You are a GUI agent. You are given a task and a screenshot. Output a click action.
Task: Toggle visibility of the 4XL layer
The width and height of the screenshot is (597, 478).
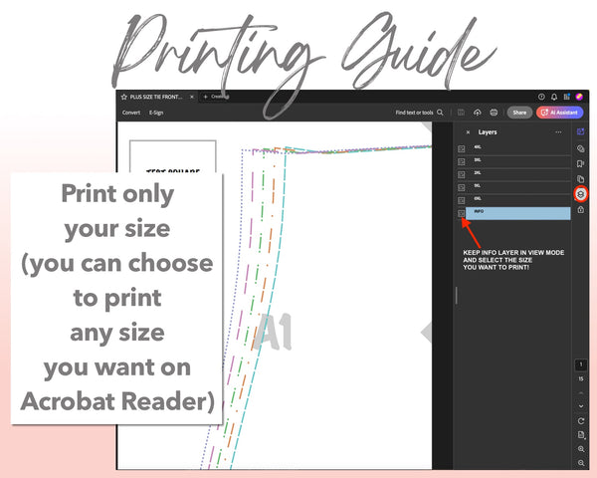(462, 148)
